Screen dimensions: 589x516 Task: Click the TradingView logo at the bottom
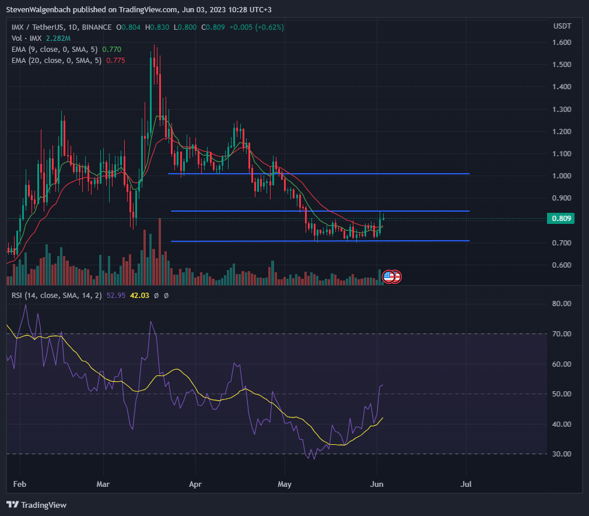click(x=36, y=505)
